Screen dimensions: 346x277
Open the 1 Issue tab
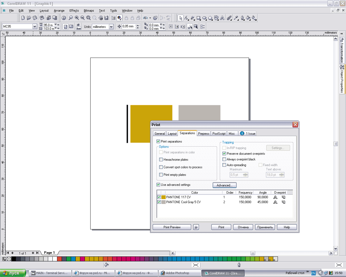(248, 134)
